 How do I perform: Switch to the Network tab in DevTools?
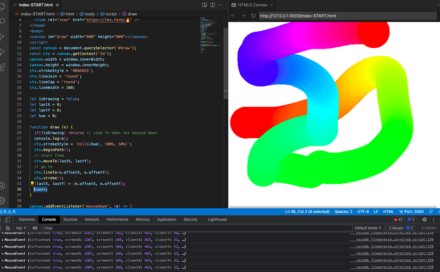coord(92,219)
